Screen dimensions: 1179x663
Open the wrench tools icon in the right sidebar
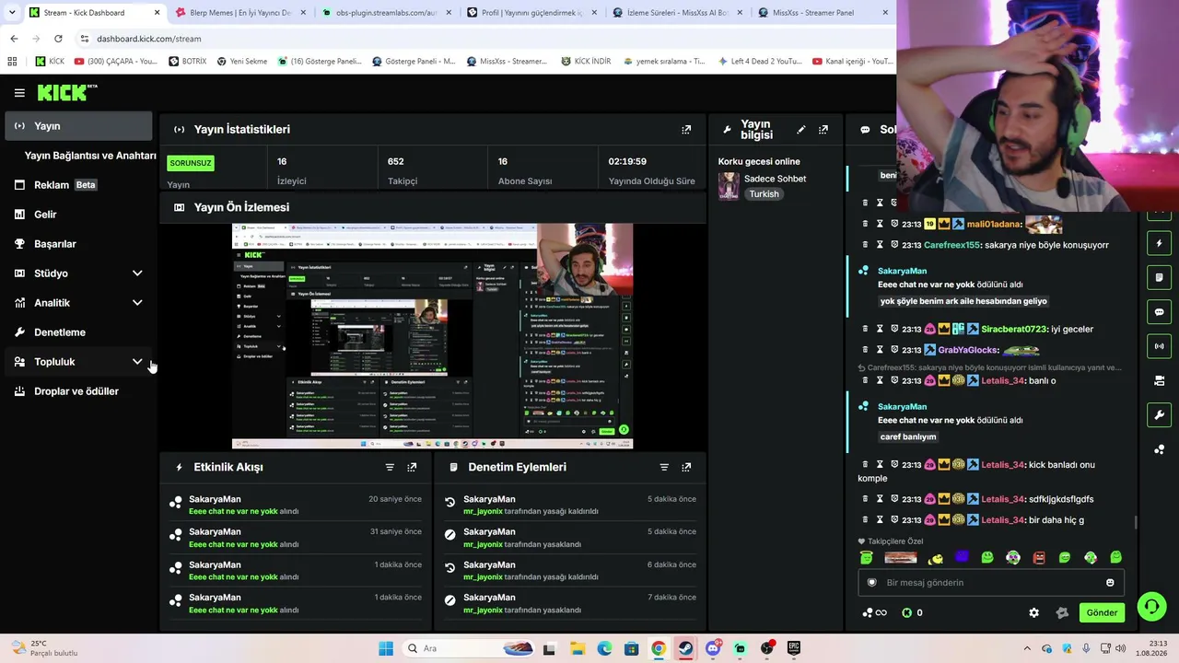click(x=1160, y=415)
